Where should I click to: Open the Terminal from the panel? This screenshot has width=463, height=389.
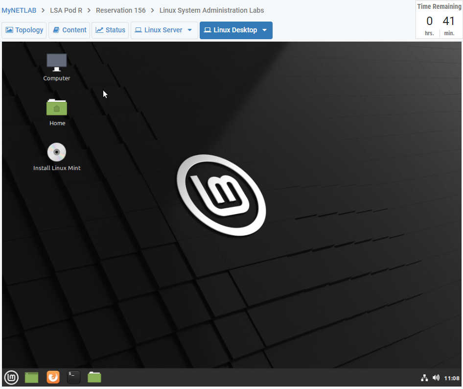click(x=73, y=377)
